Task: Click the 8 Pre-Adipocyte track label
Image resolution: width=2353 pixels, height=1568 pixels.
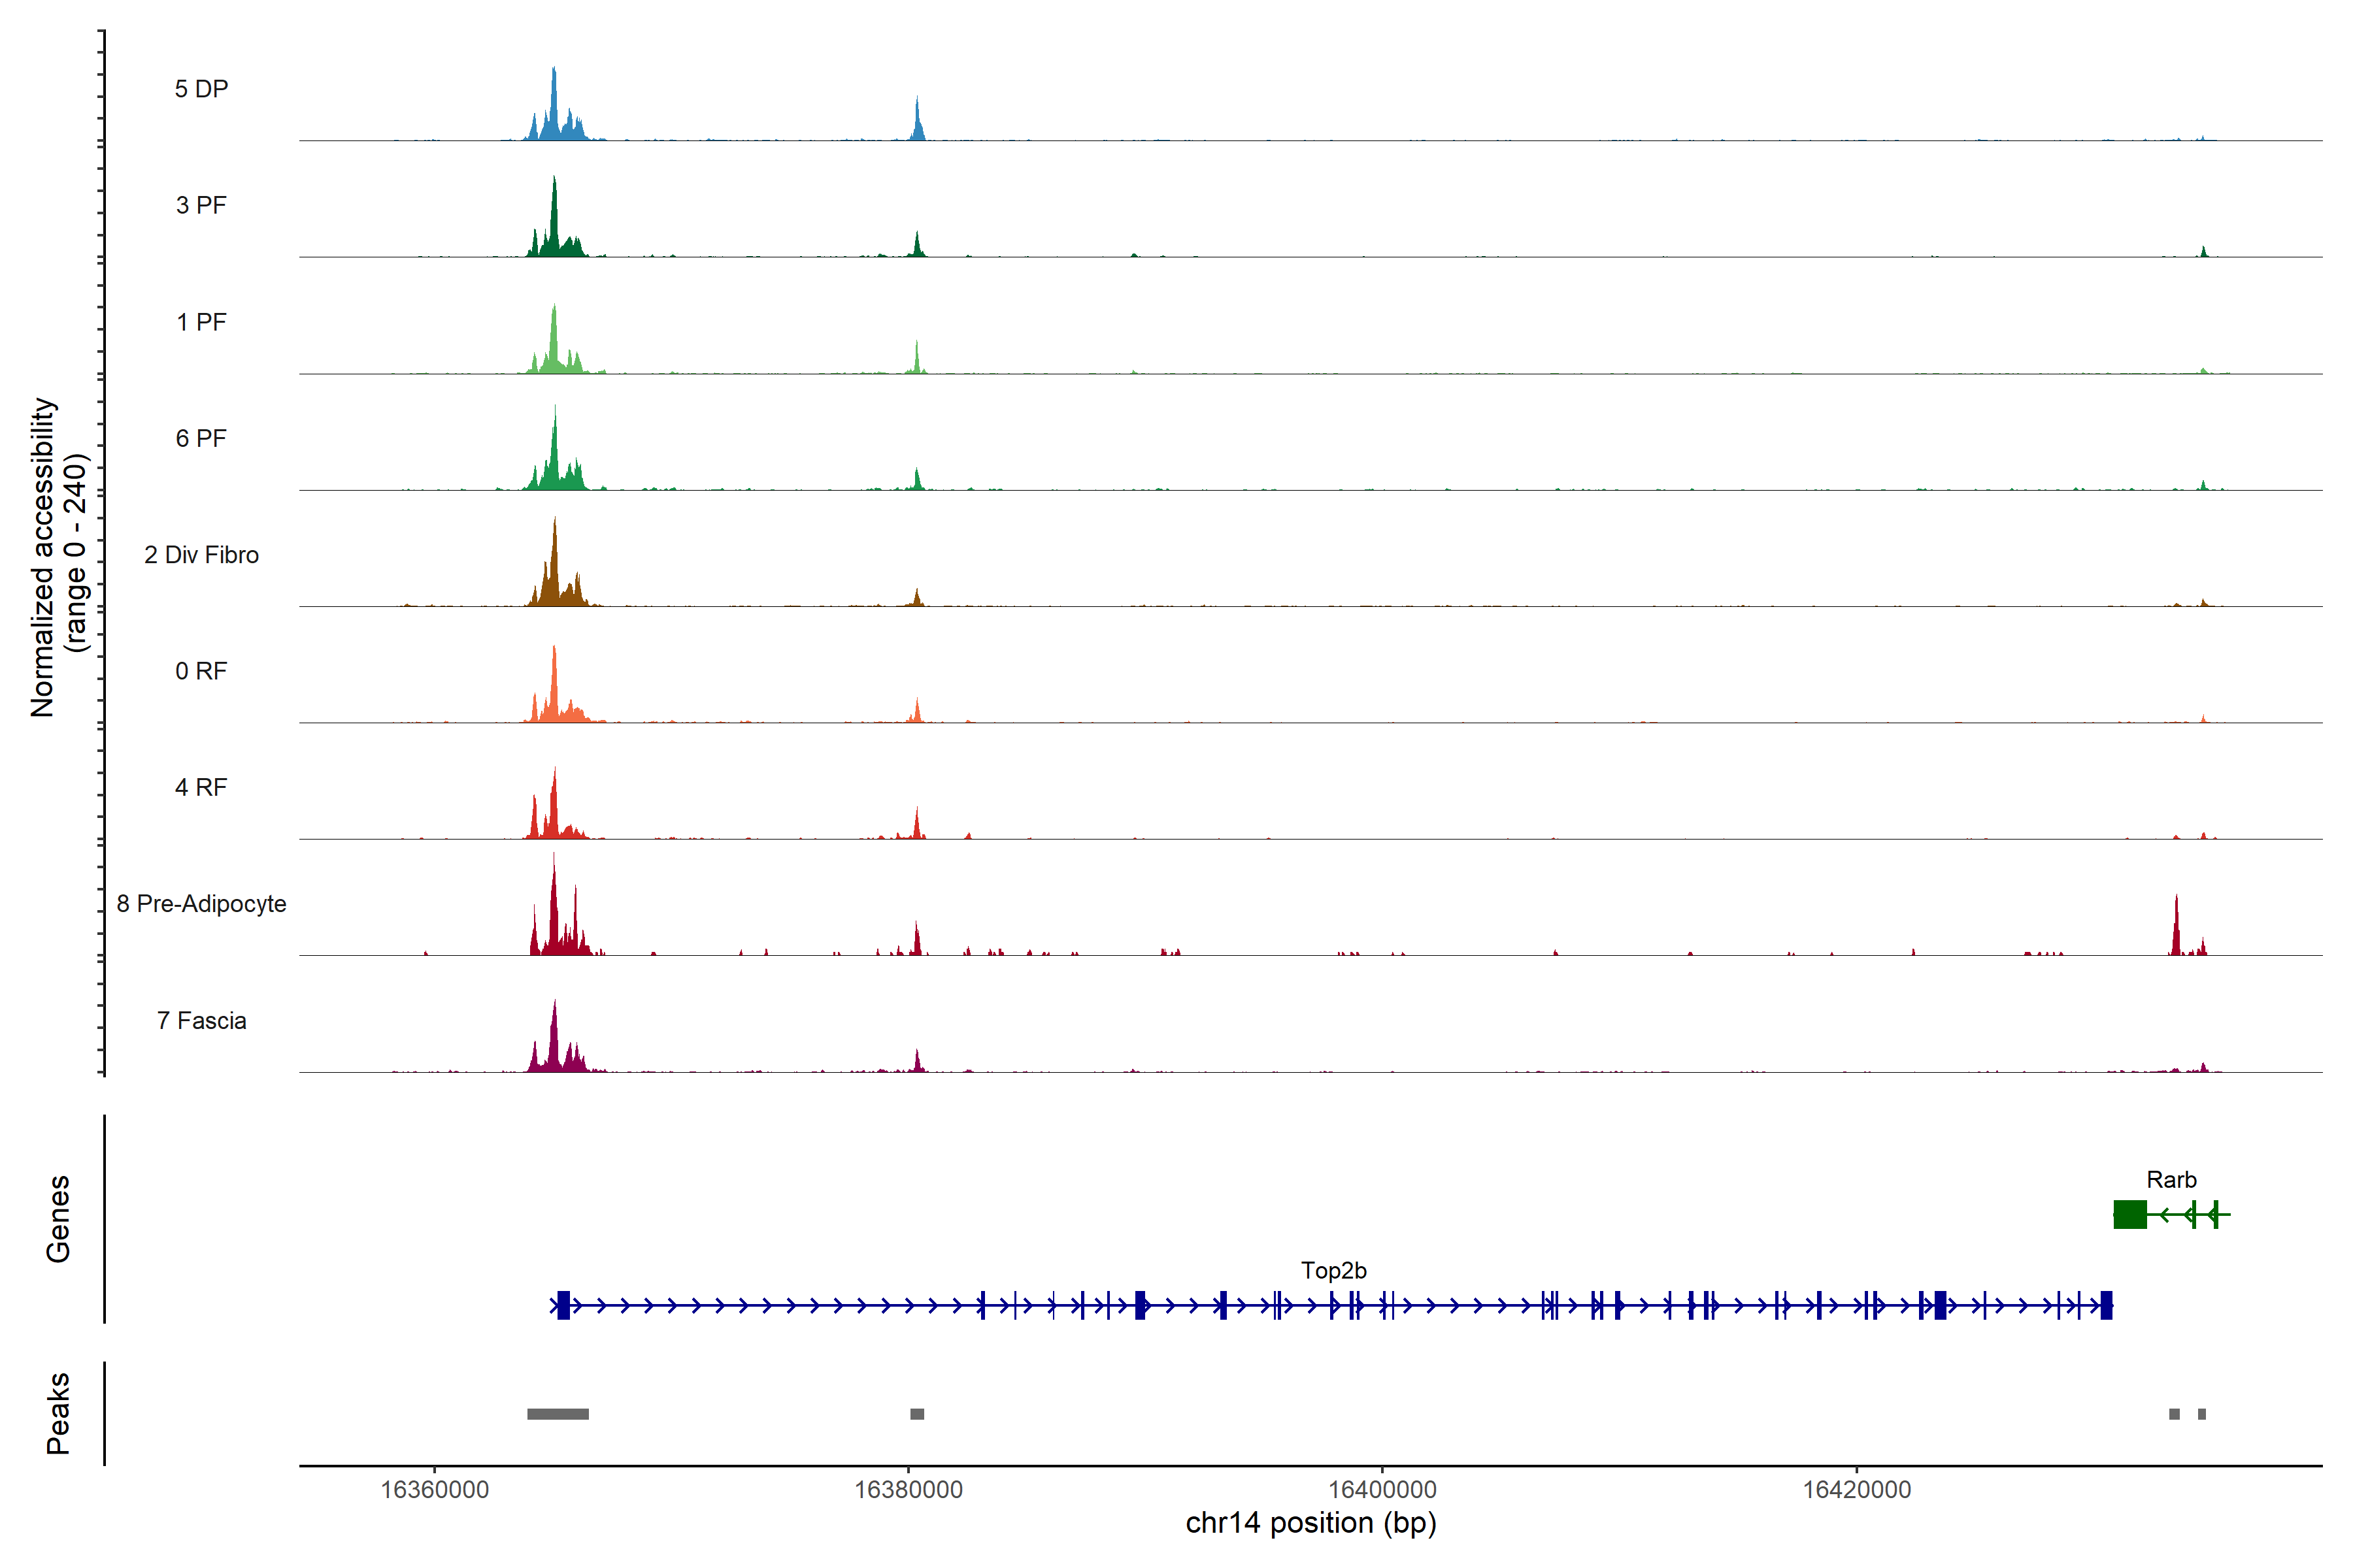Action: tap(201, 904)
